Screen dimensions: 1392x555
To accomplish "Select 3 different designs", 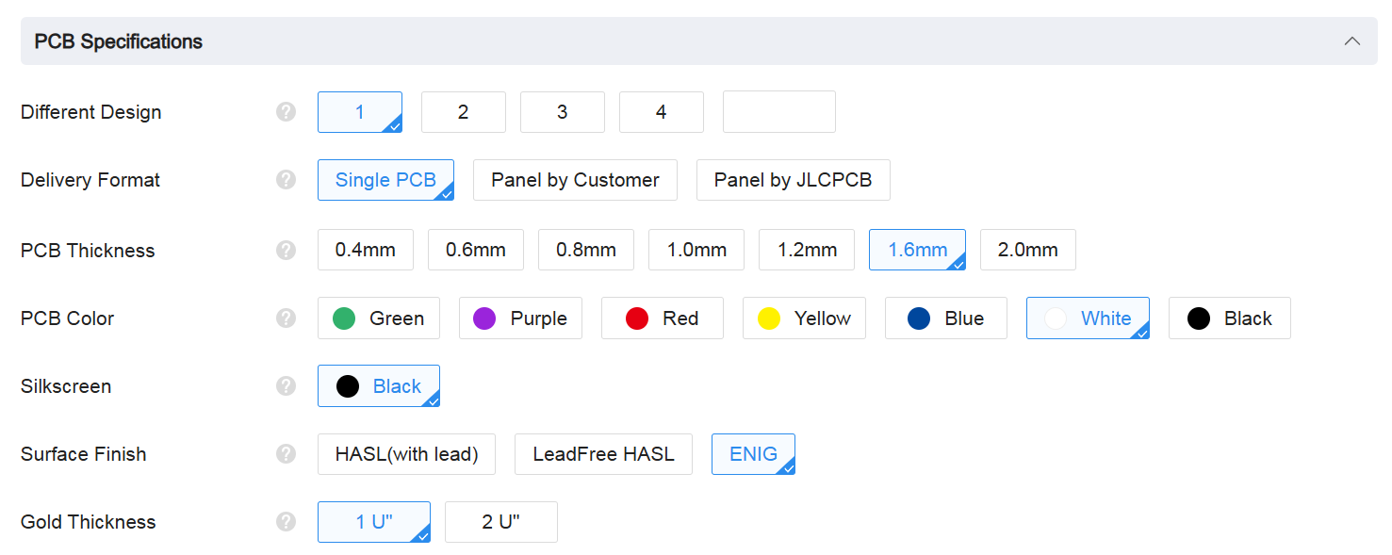I will 562,112.
